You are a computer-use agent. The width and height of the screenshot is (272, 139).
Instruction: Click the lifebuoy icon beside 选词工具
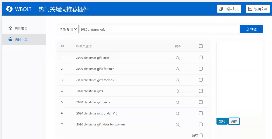pyautogui.click(x=11, y=39)
